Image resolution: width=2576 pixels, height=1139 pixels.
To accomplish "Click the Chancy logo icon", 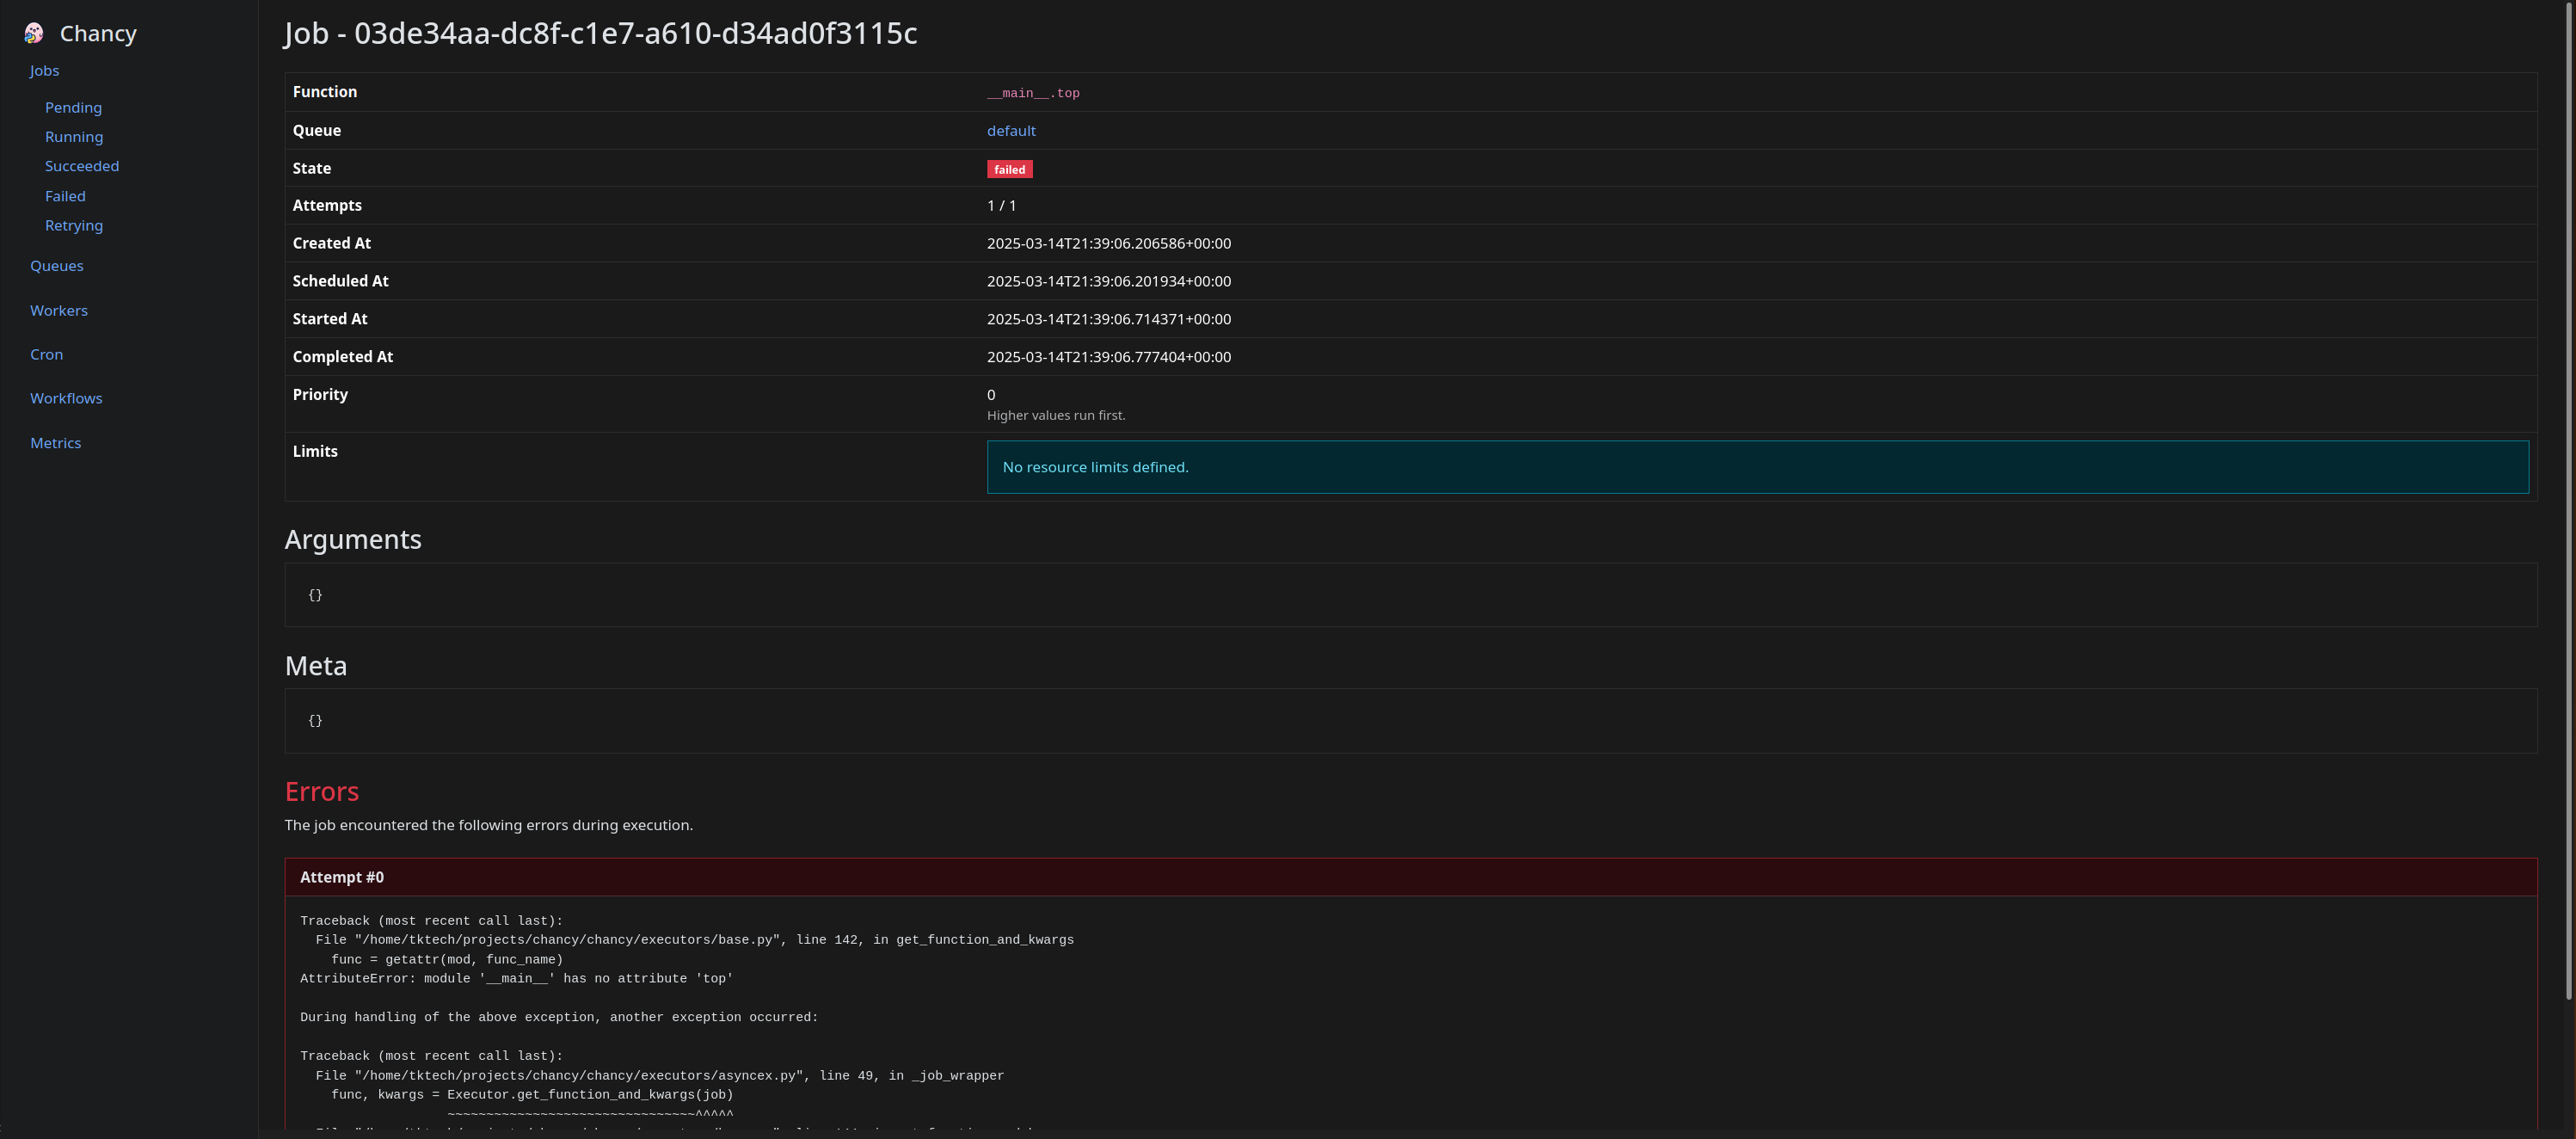I will tap(34, 33).
